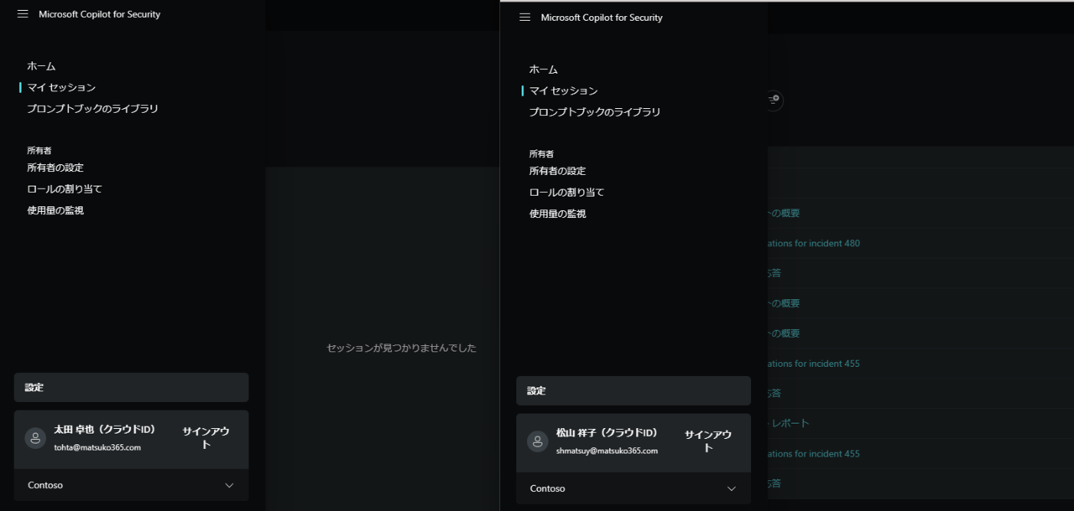Go to ホーム in the 太田 window
Image resolution: width=1074 pixels, height=511 pixels.
(41, 66)
